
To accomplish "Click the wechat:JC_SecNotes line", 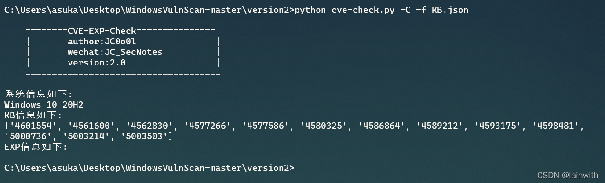I will (x=115, y=52).
